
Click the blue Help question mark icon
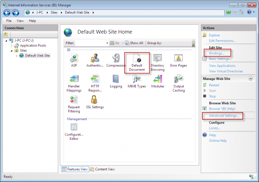(x=205, y=135)
